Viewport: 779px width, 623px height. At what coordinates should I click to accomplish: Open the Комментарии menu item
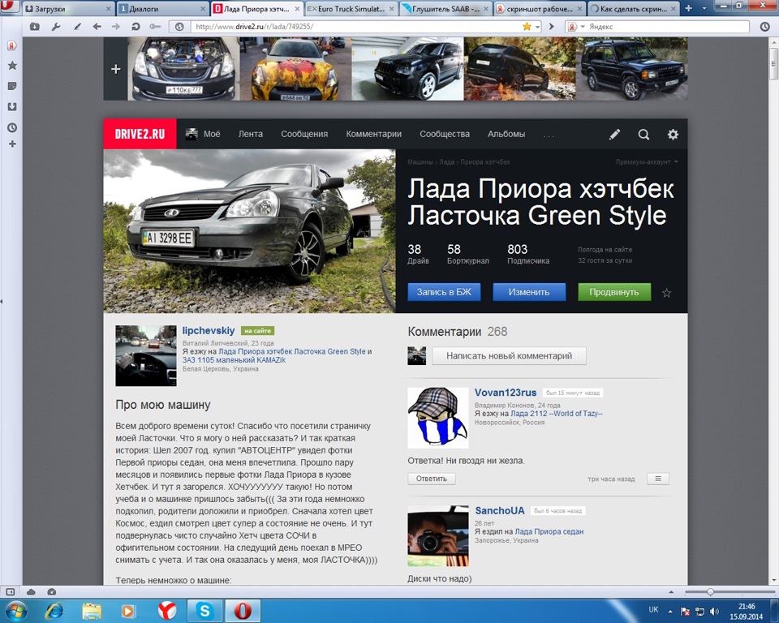click(373, 134)
